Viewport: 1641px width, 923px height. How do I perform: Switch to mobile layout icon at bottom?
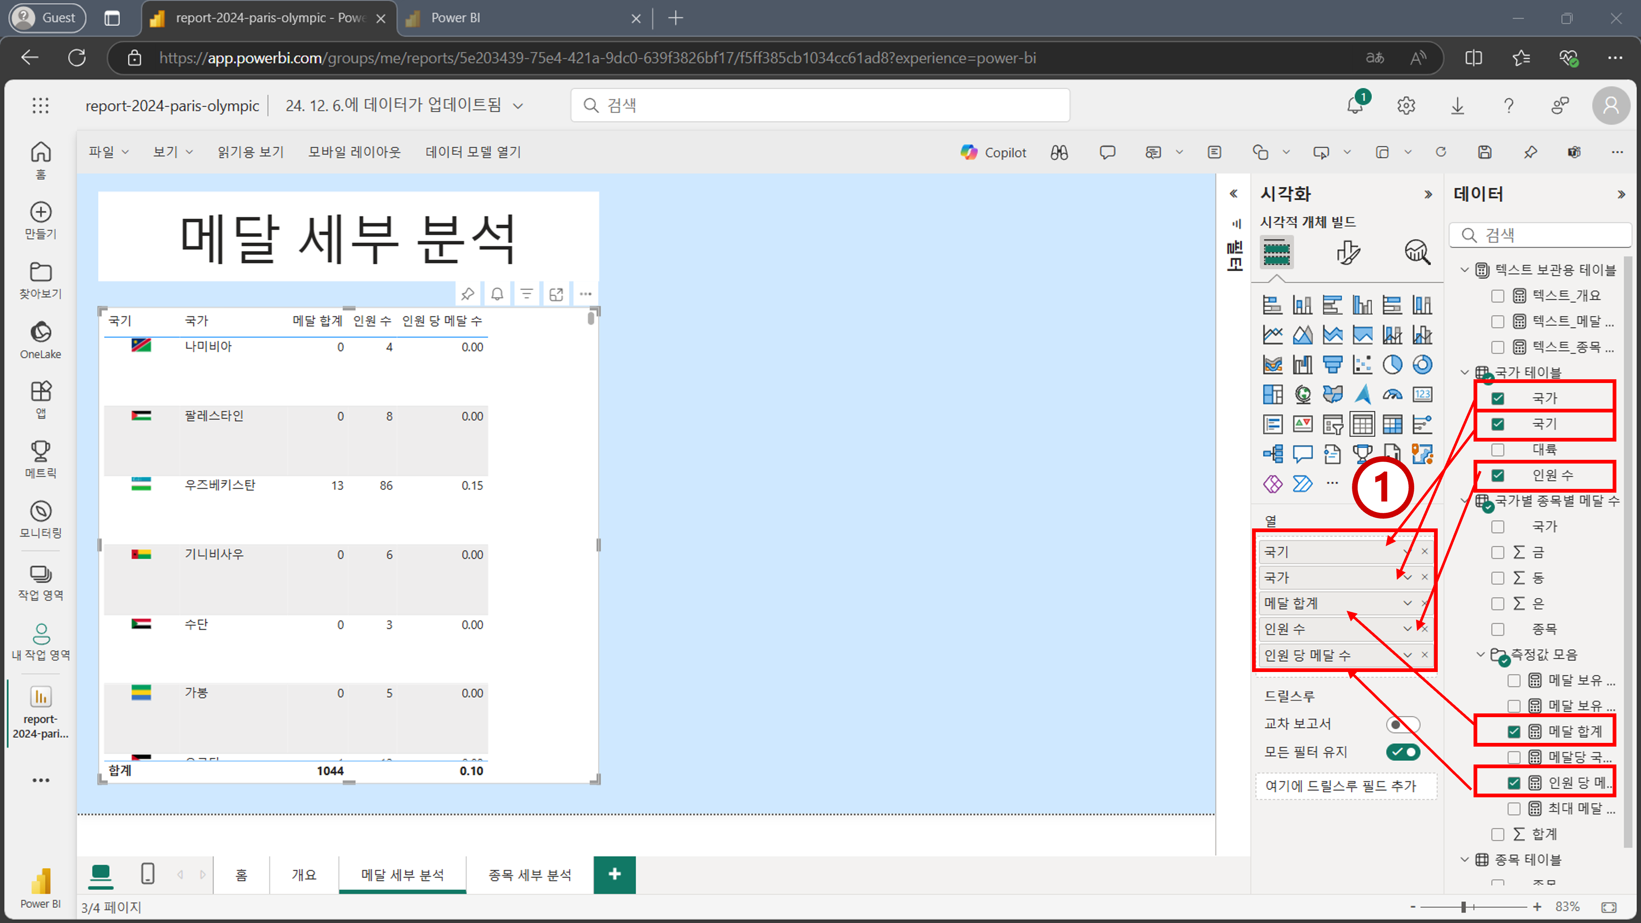point(147,873)
